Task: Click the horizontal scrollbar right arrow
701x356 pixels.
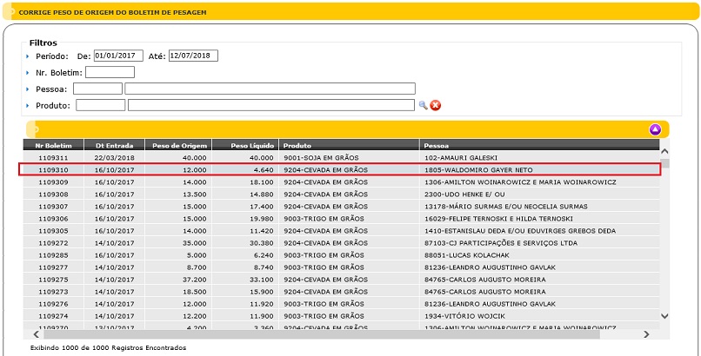Action: tap(653, 333)
